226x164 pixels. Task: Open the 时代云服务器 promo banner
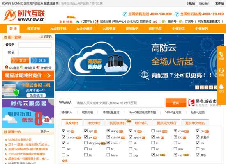28,114
